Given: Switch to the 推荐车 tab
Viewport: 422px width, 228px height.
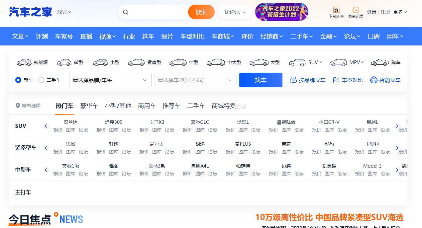Looking at the screenshot, I should point(171,106).
